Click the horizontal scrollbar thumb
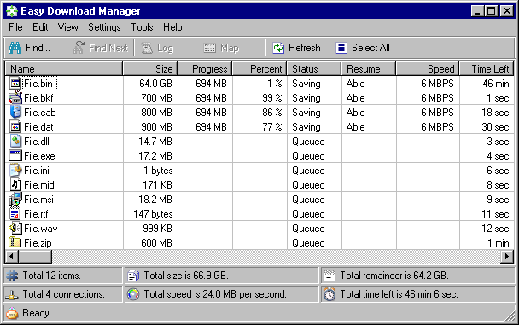Screen dimensions: 519x325 pyautogui.click(x=35, y=256)
